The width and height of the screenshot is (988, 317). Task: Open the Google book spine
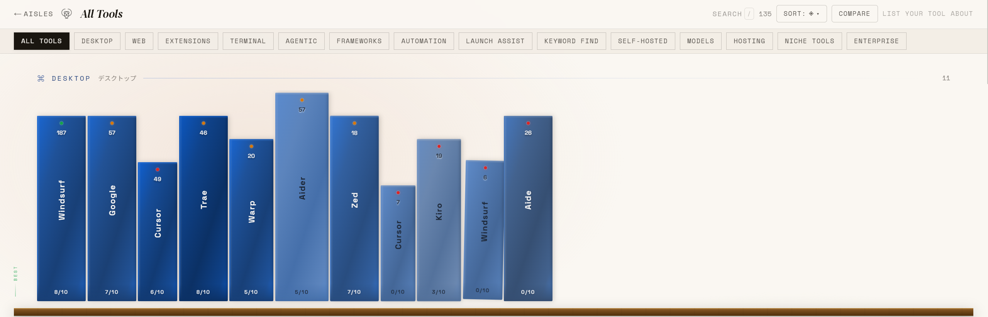(x=112, y=209)
